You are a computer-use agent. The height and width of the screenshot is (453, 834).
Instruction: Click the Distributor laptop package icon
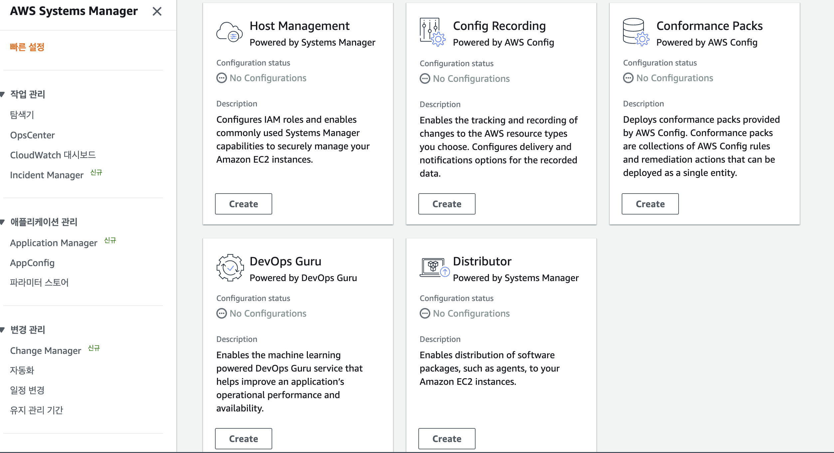point(434,268)
